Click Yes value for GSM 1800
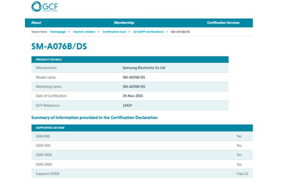The width and height of the screenshot is (281, 178). tap(239, 155)
